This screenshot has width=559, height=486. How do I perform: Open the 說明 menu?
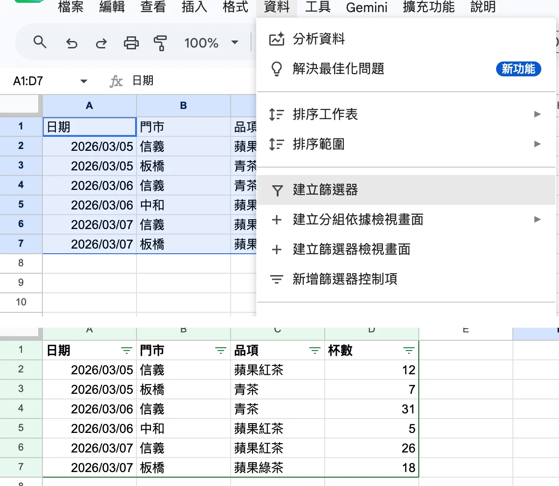(x=483, y=7)
